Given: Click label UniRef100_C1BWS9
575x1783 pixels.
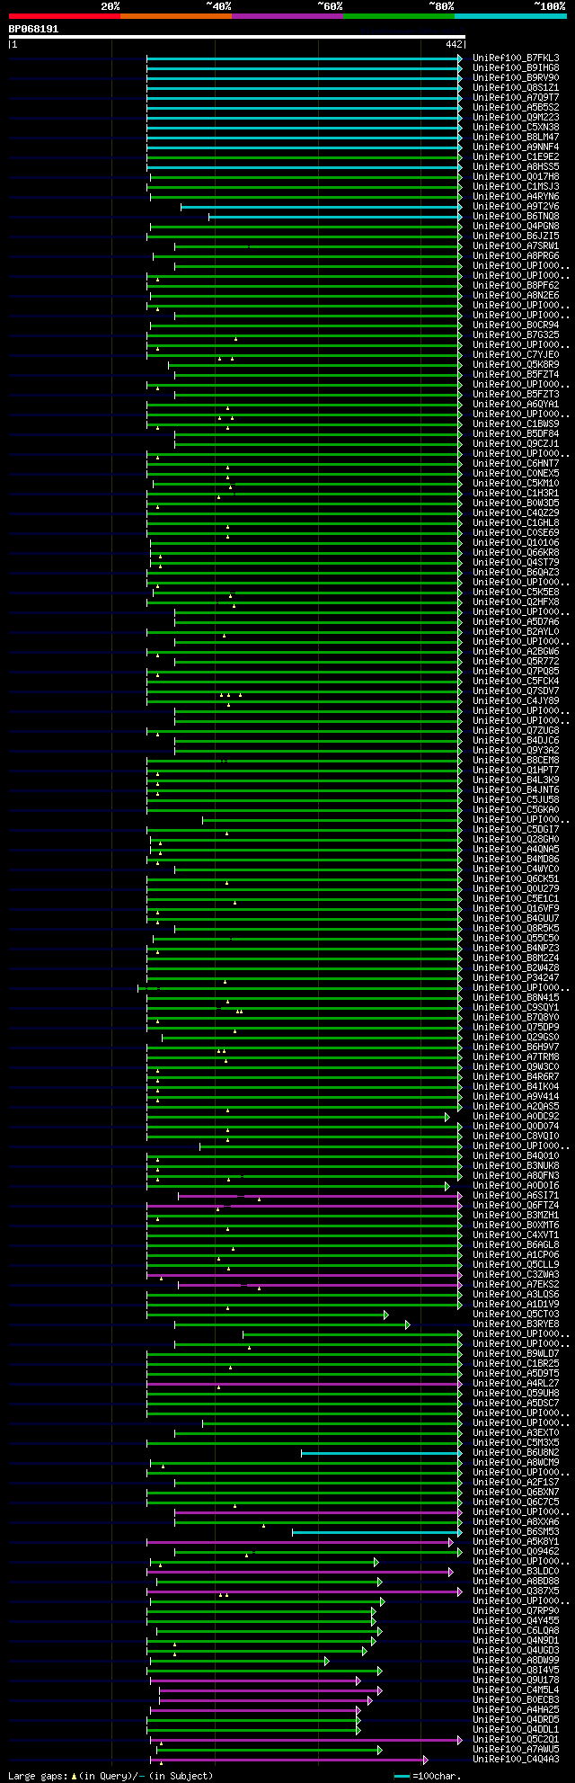Looking at the screenshot, I should 516,424.
